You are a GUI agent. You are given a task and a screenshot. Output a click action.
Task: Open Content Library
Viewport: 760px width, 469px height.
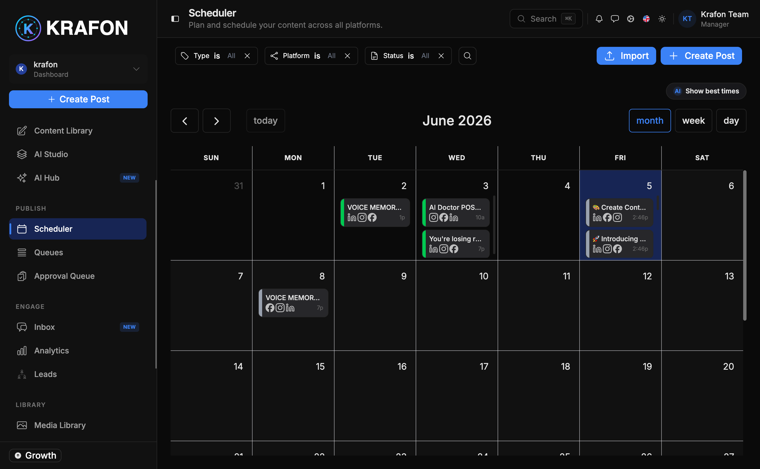pyautogui.click(x=77, y=131)
